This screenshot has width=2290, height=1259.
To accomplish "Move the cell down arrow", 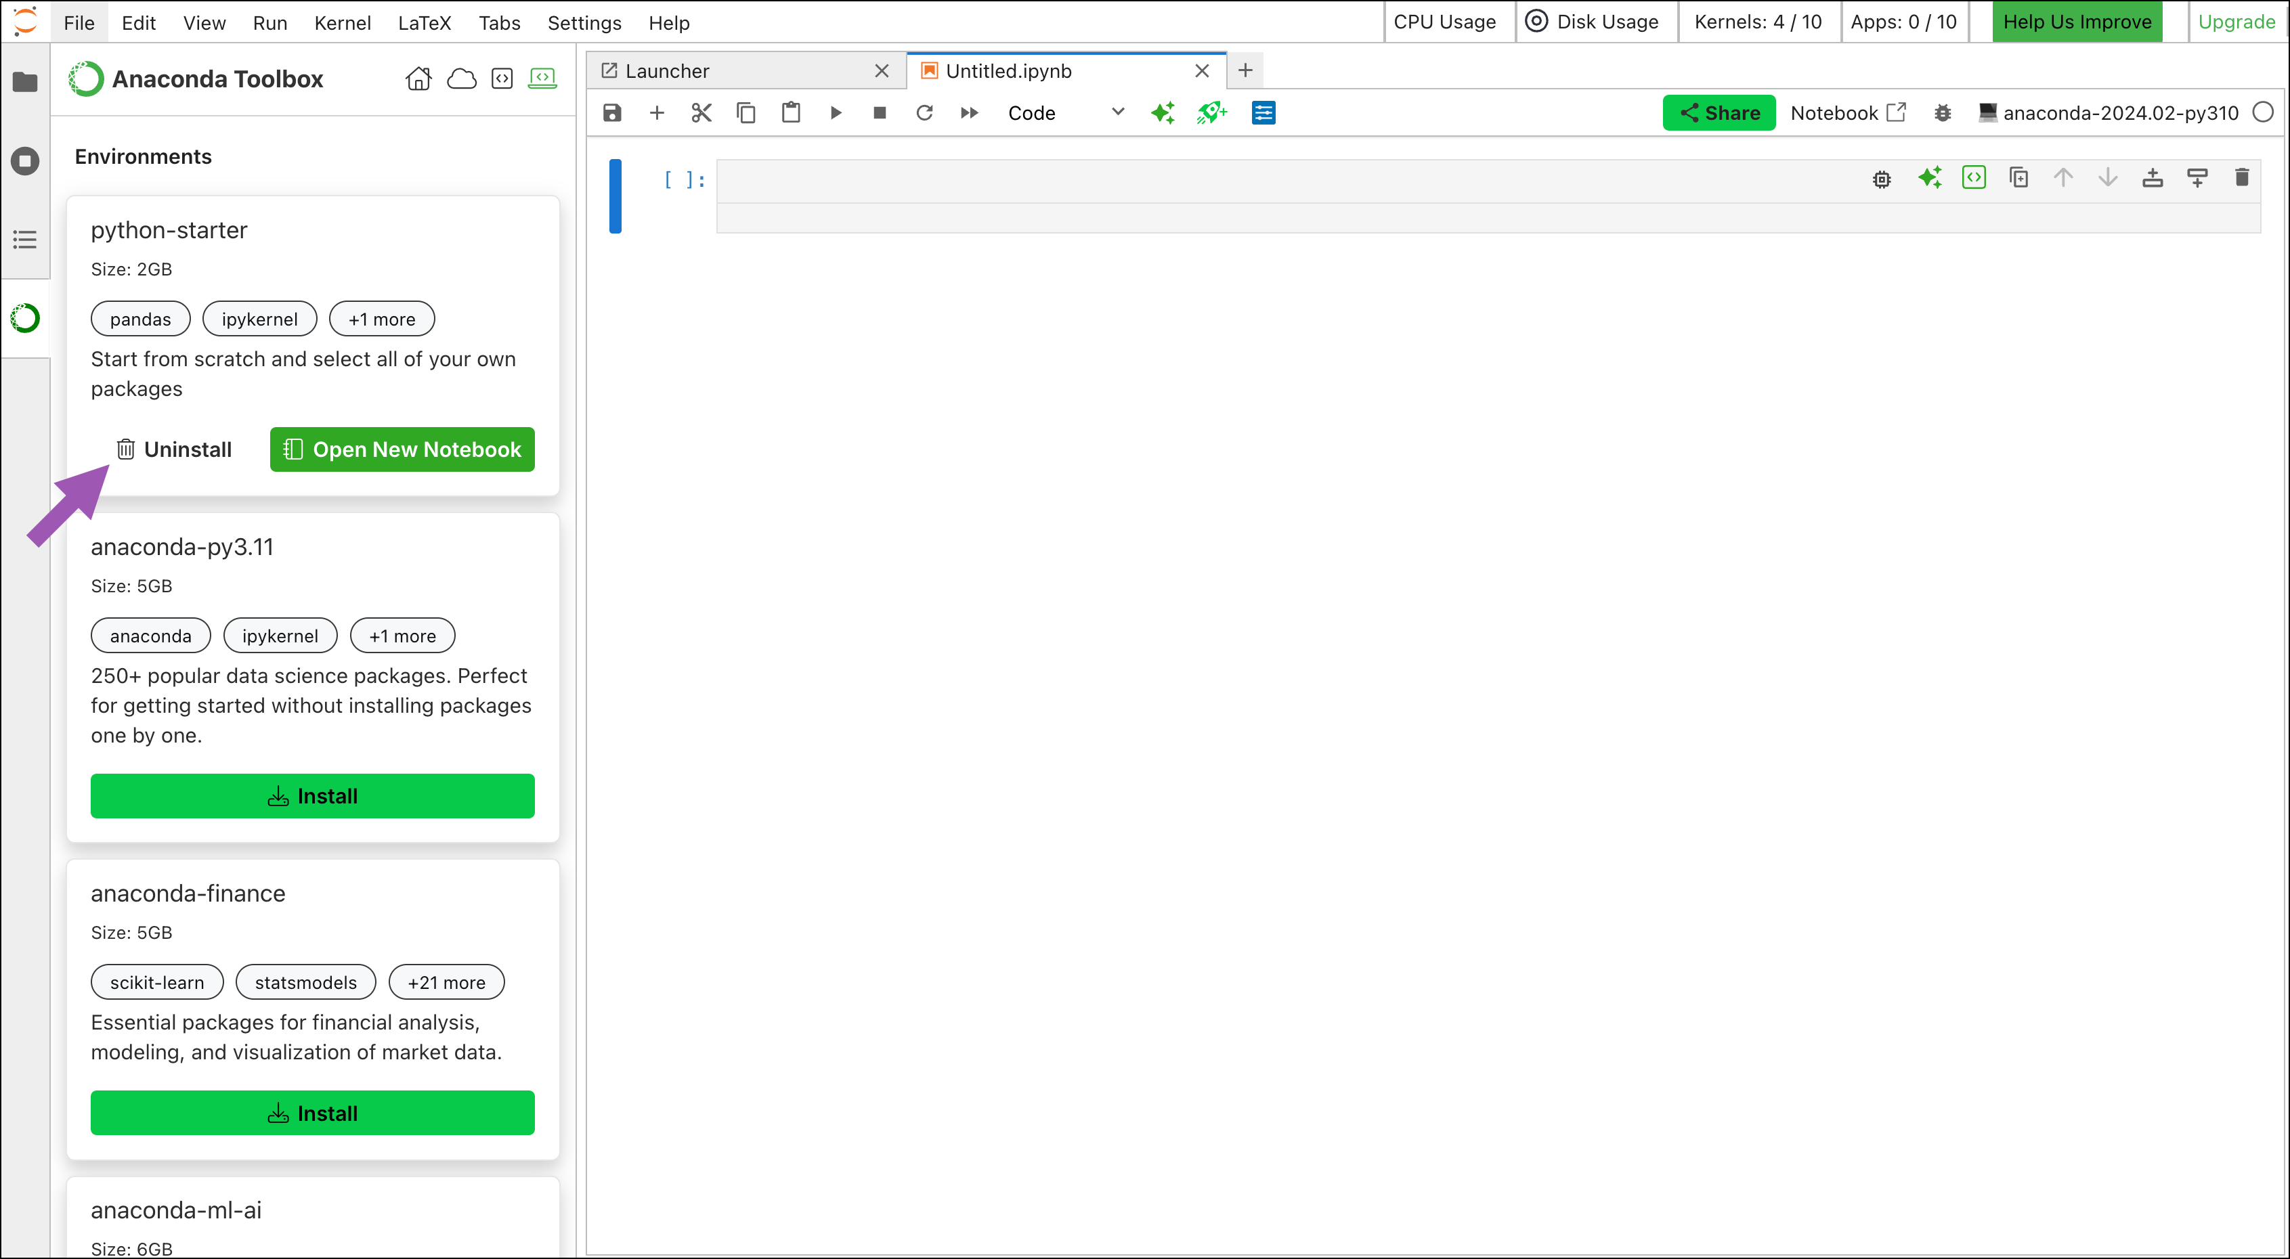I will pos(2108,178).
